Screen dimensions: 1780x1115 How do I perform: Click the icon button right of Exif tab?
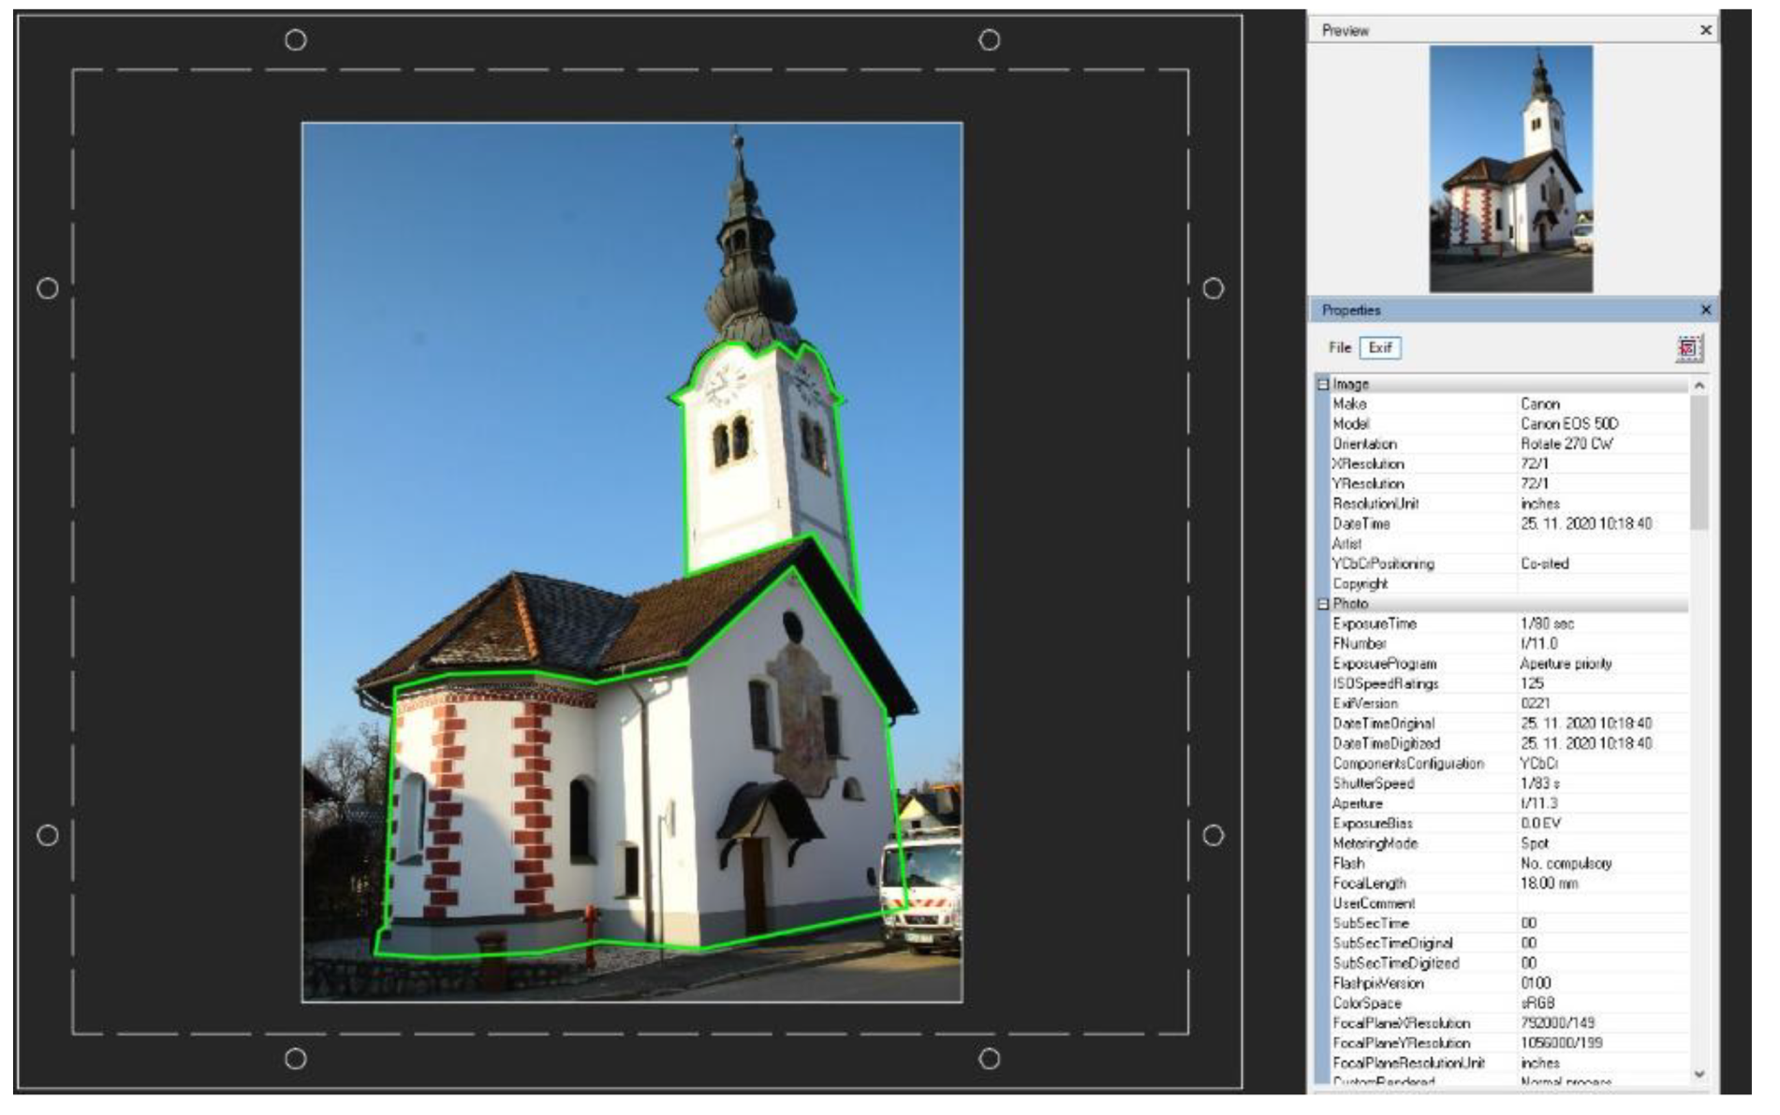(x=1687, y=348)
